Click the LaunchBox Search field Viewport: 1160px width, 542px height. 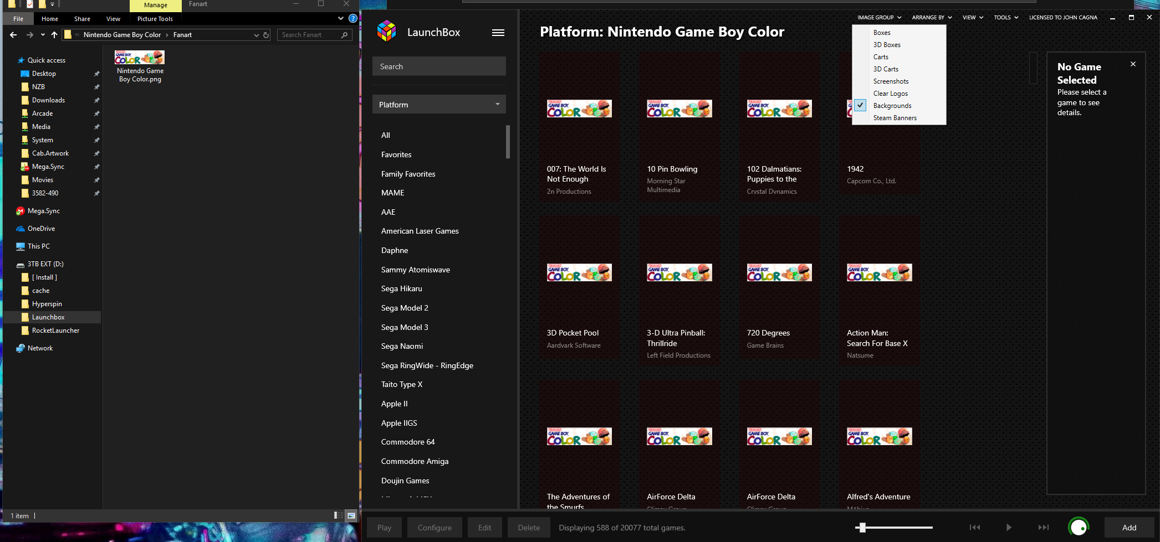pyautogui.click(x=439, y=66)
